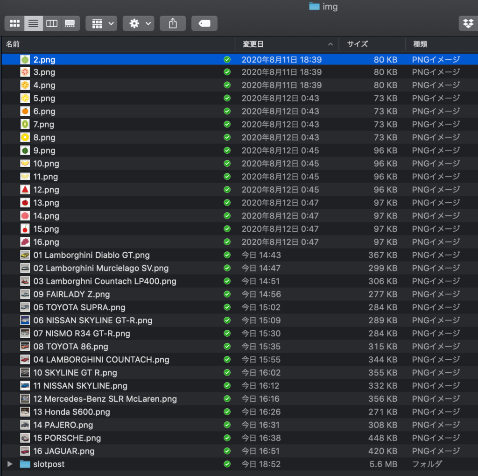Switch to list view mode

click(x=33, y=23)
